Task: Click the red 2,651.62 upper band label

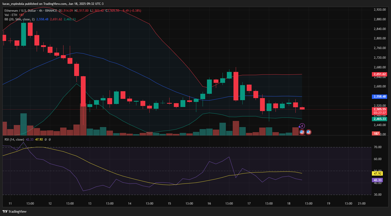Action: tap(380, 74)
